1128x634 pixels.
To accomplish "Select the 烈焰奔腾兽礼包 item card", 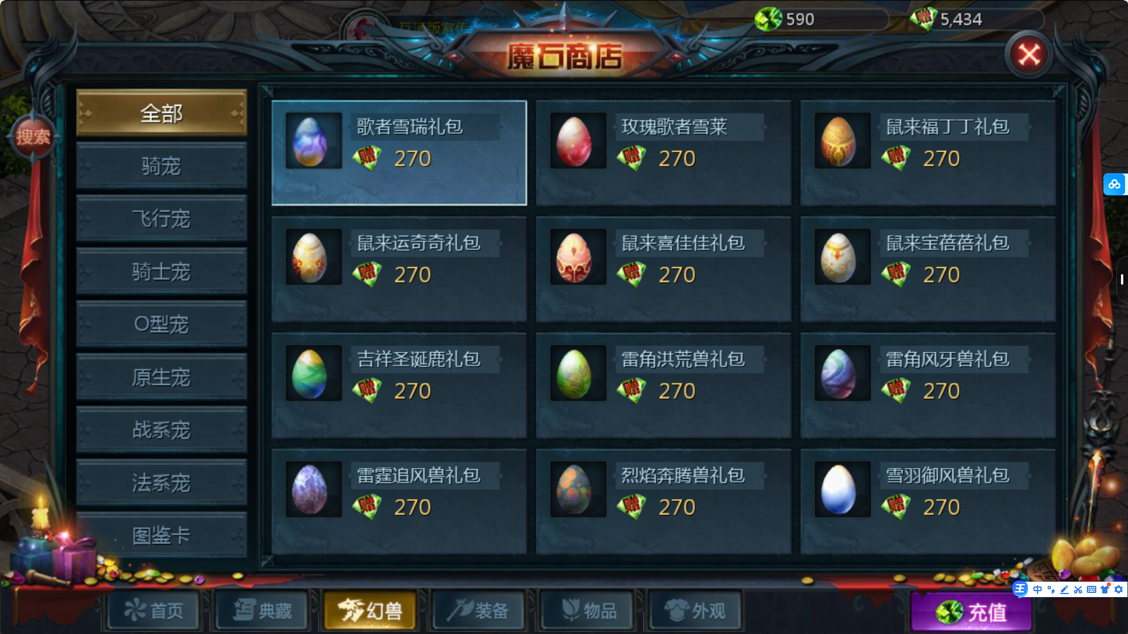I will [663, 501].
